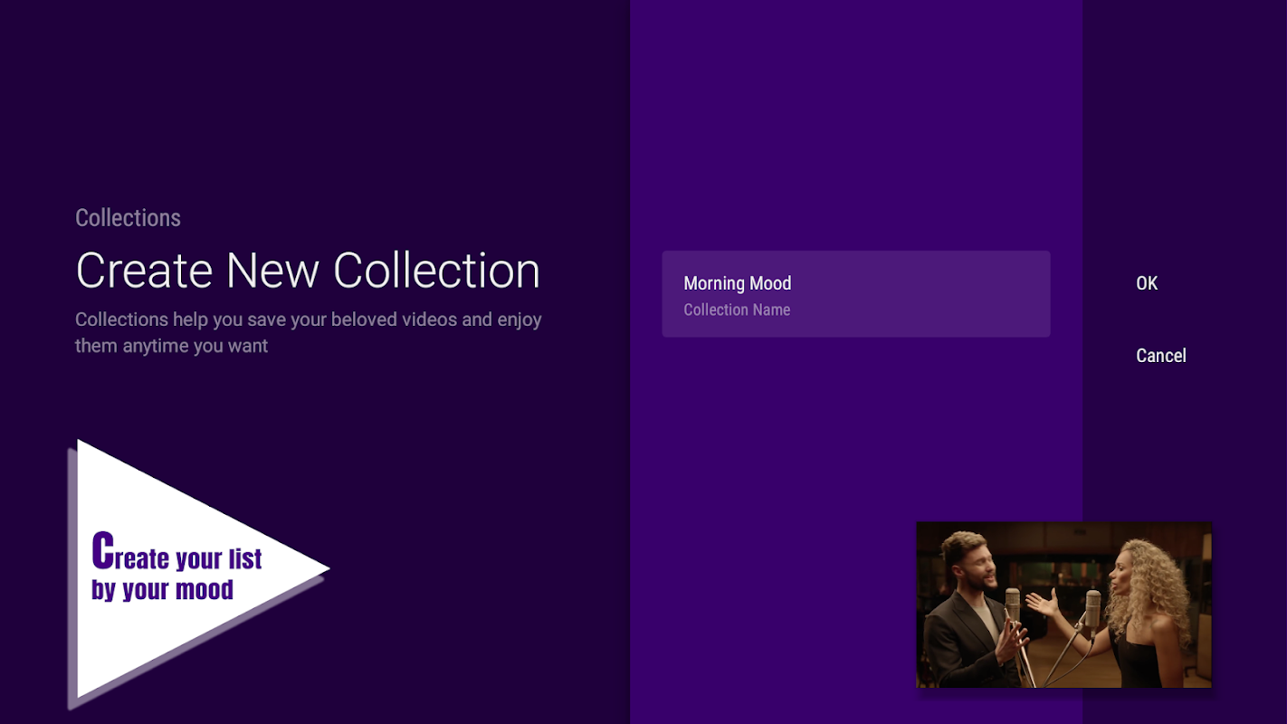This screenshot has height=724, width=1287.
Task: Open the duet video thumbnail preview
Action: coord(1063,605)
